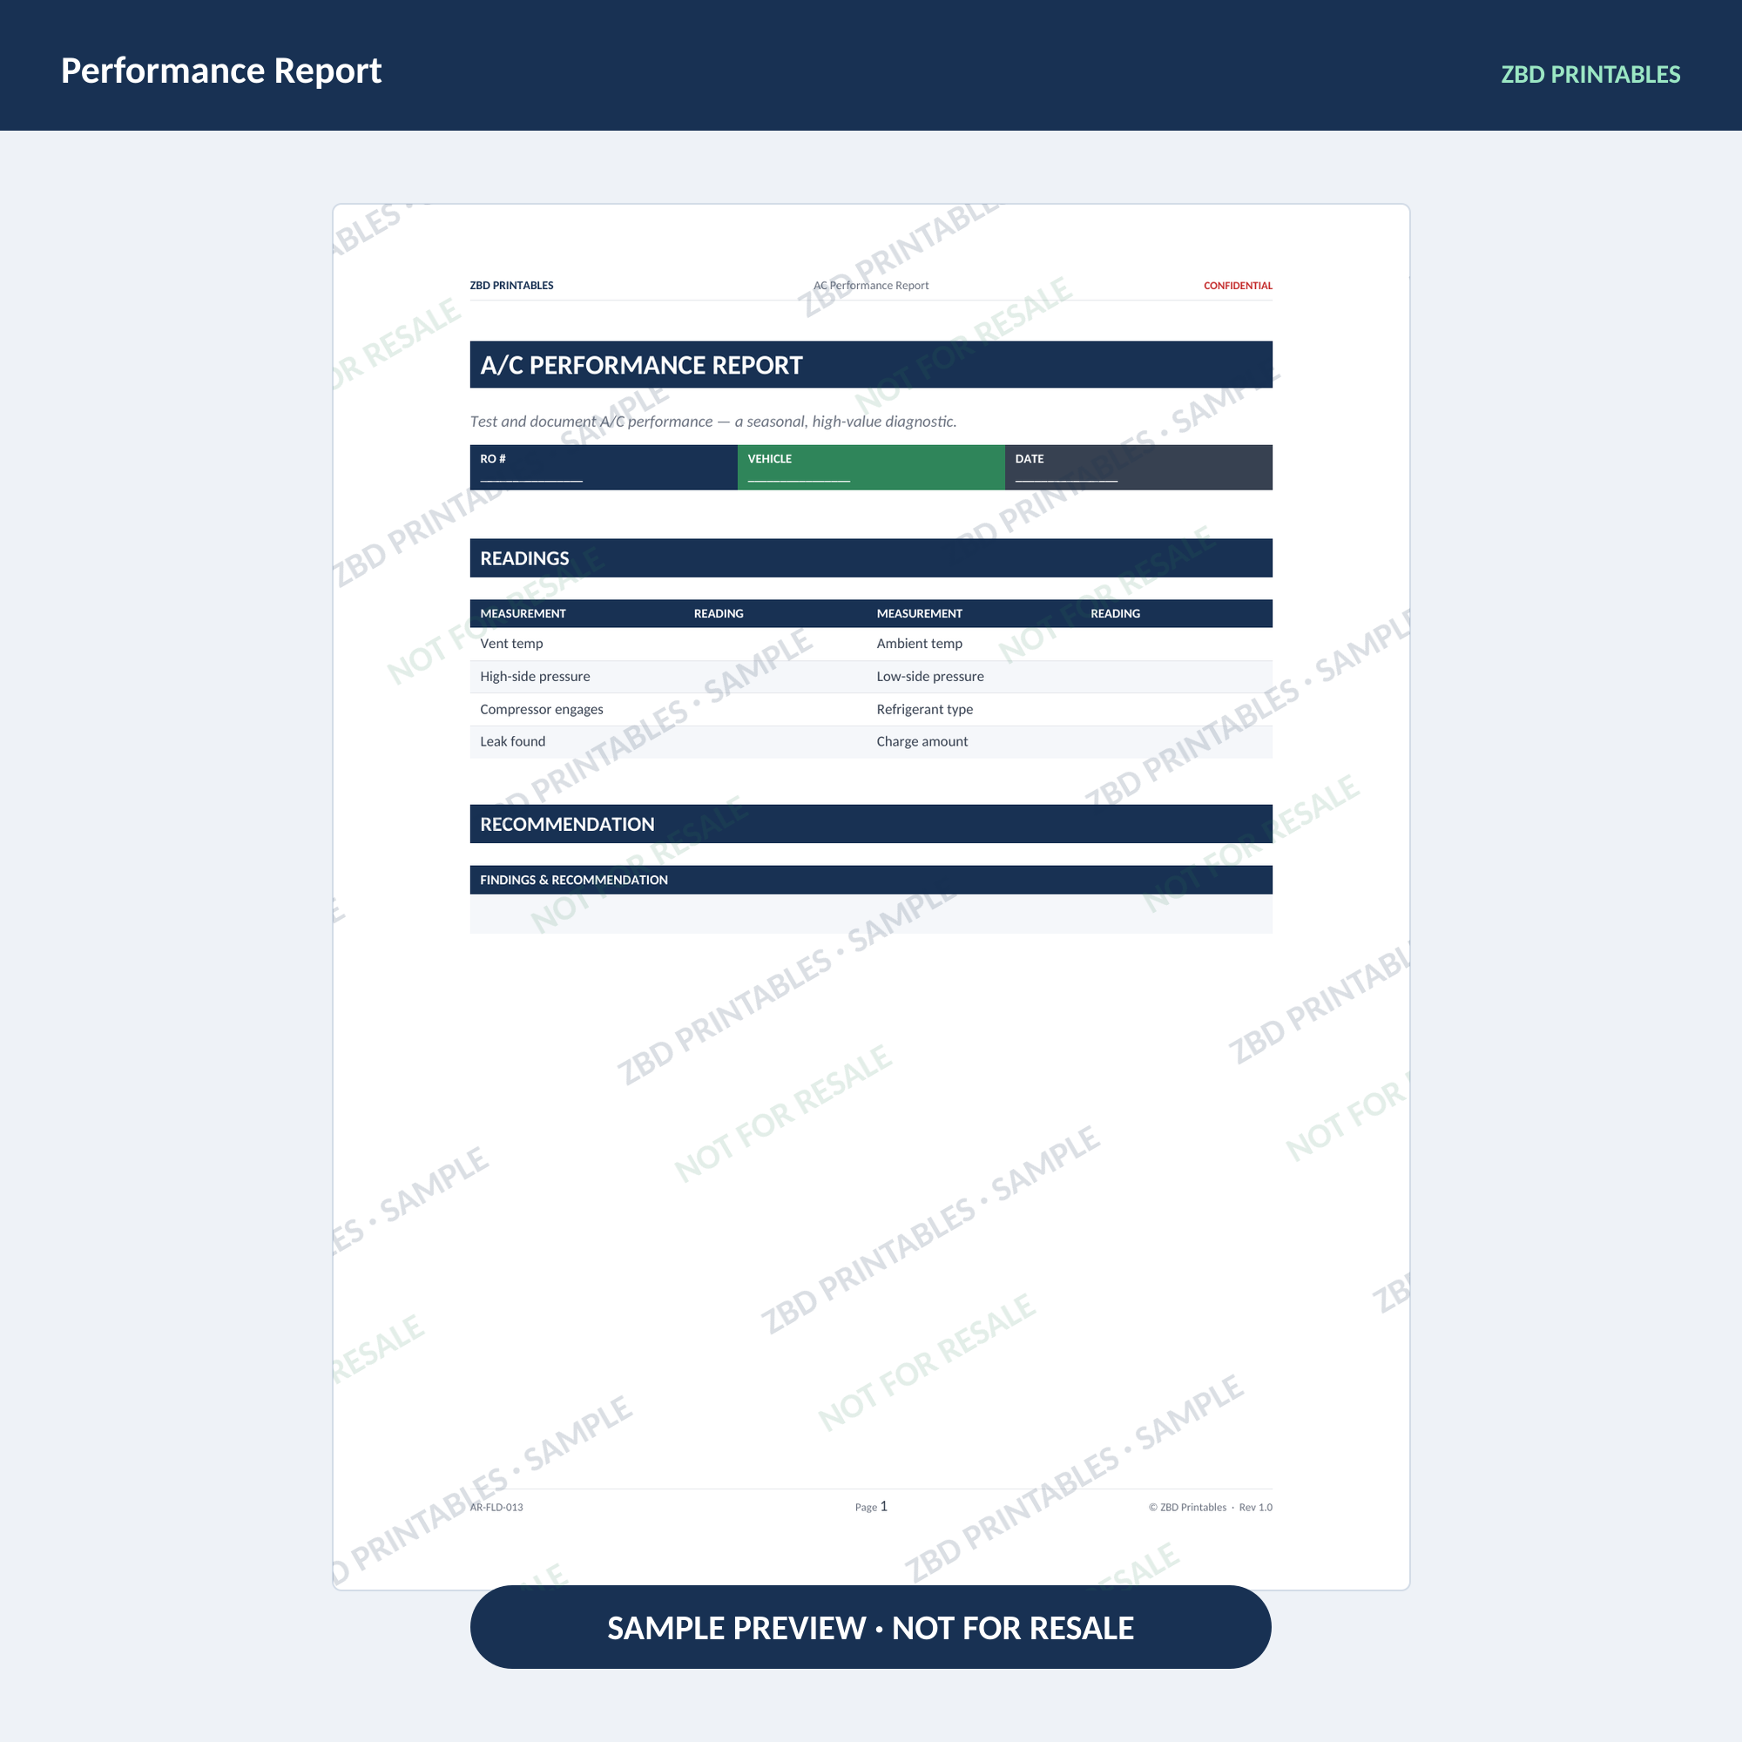Image resolution: width=1742 pixels, height=1742 pixels.
Task: Click the right READING column header
Action: [1116, 613]
